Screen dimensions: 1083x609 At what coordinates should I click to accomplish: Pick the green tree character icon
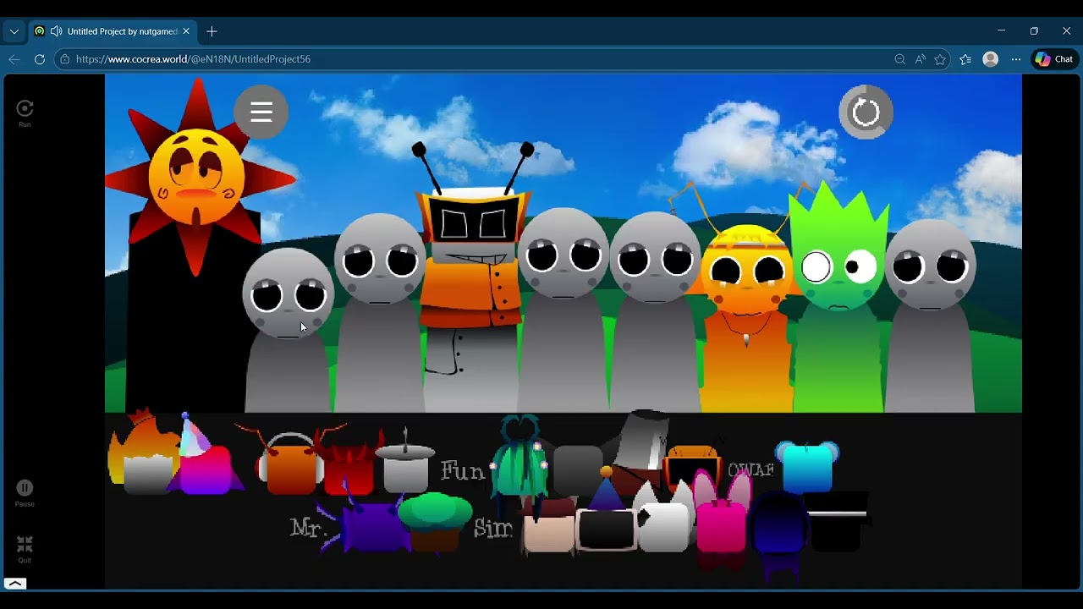pyautogui.click(x=435, y=523)
